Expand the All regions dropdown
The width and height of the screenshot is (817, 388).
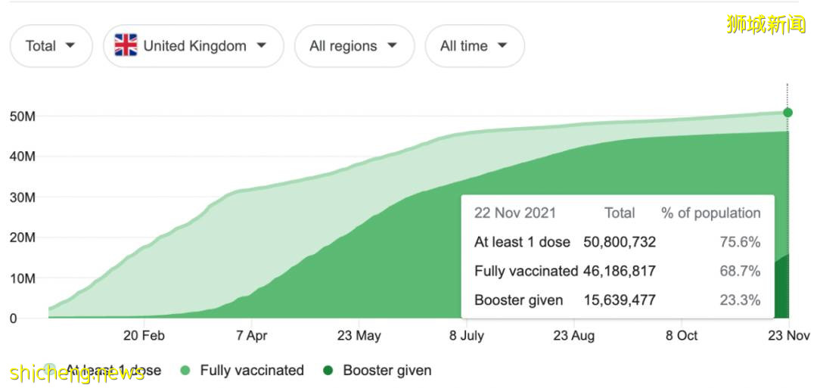point(353,46)
